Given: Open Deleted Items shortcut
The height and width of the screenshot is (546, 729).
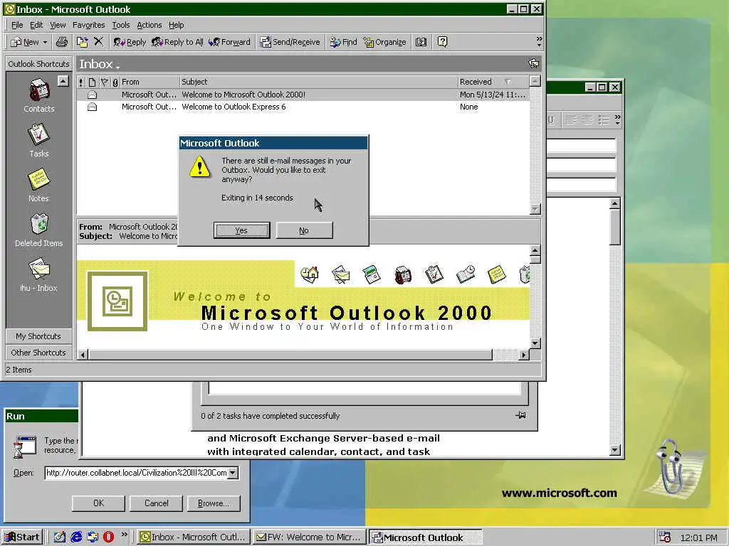Looking at the screenshot, I should point(39,230).
